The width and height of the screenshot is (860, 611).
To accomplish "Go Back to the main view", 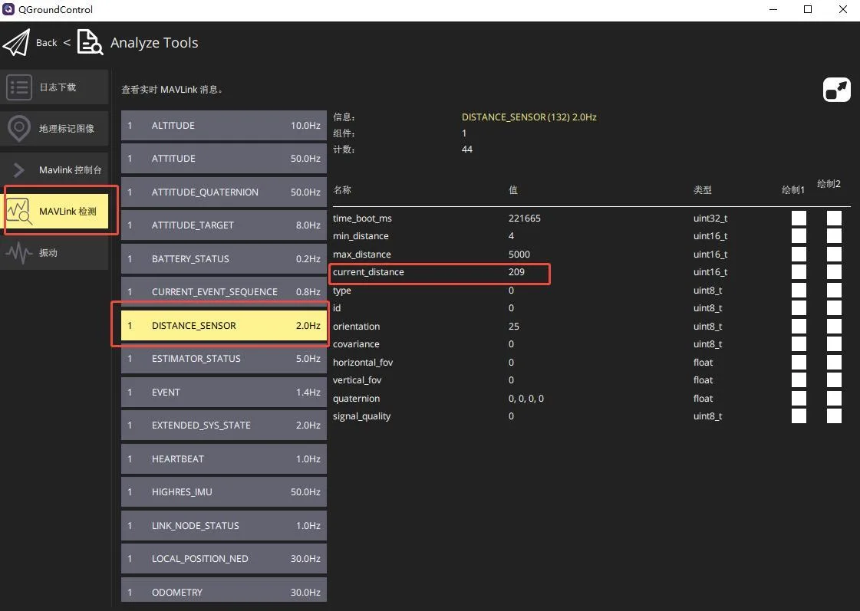I will click(x=46, y=43).
